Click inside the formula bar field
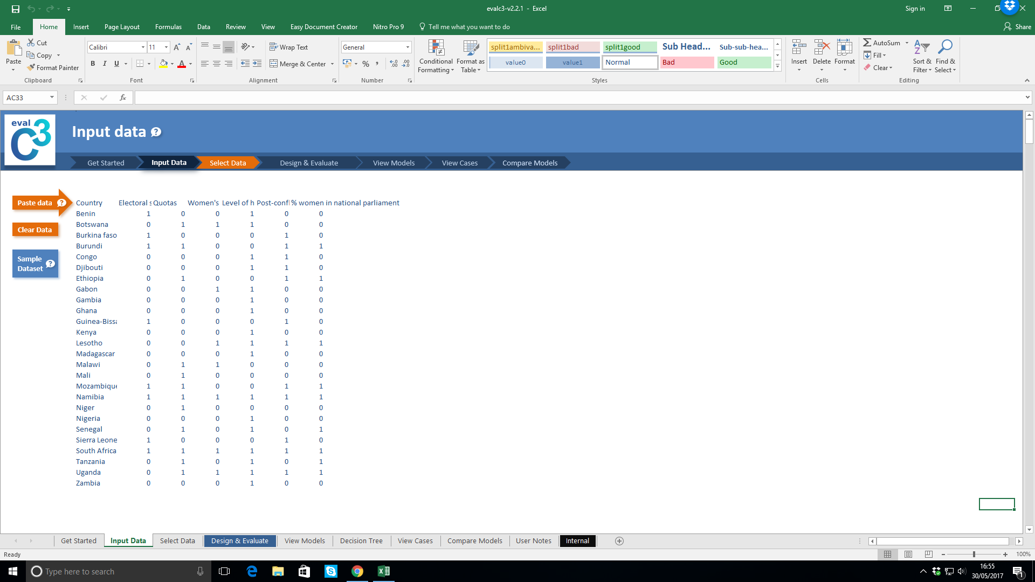The image size is (1035, 582). (x=577, y=98)
